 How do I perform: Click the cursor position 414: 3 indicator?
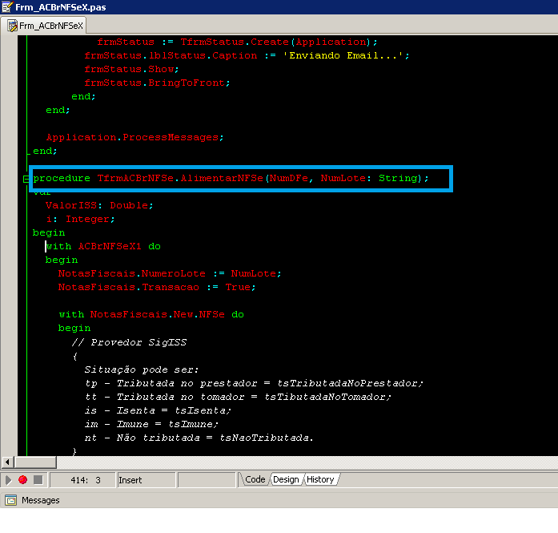tap(82, 480)
